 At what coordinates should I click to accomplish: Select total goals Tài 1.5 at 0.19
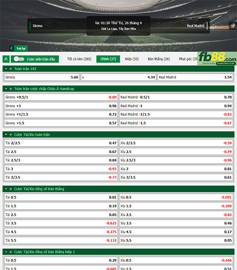point(61,206)
